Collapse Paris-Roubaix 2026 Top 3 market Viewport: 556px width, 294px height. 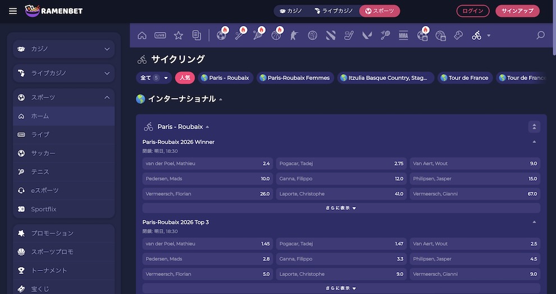pos(534,222)
